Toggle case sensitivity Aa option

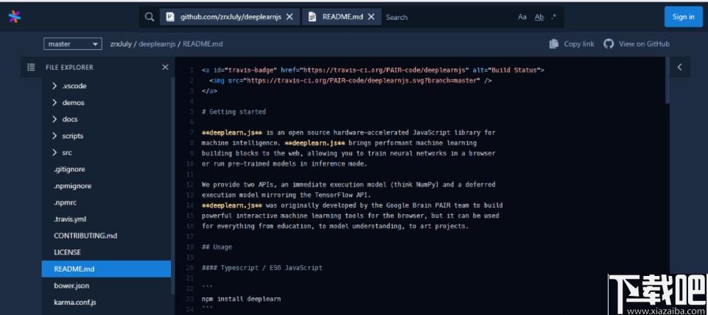tap(522, 17)
